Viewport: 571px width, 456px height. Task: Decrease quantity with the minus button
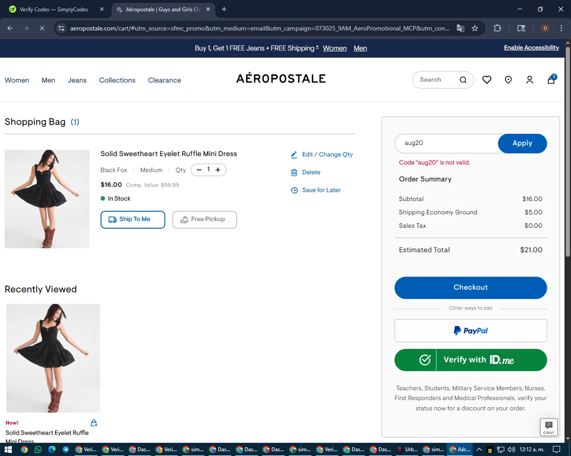pos(199,170)
